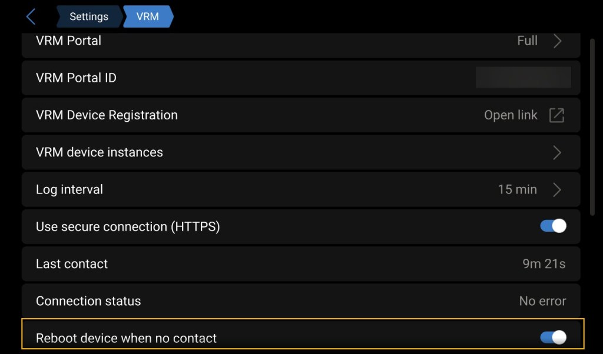Disable Reboot device when no contact
Viewport: 603px width, 354px height.
[x=553, y=338]
